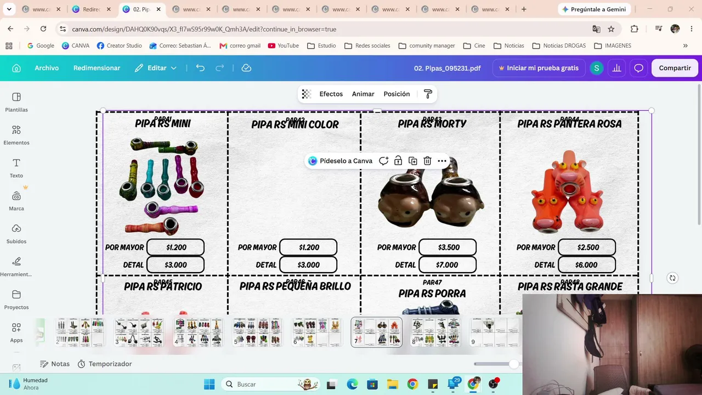The height and width of the screenshot is (395, 702).
Task: Open the Temporizador timer
Action: coord(105,364)
